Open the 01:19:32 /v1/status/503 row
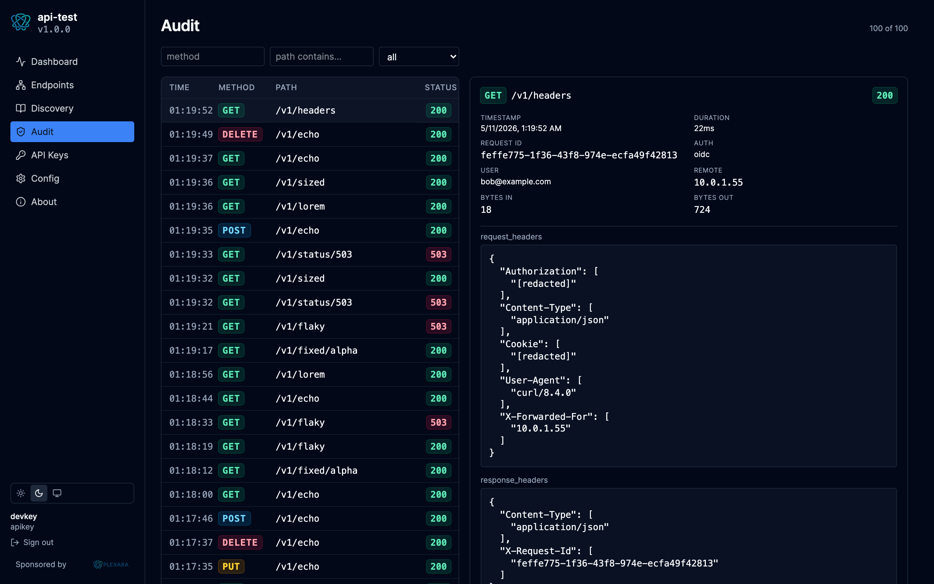The height and width of the screenshot is (584, 934). 310,302
